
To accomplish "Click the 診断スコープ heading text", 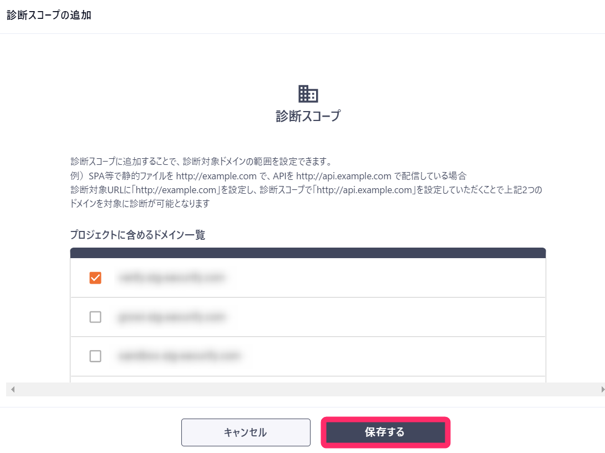I will (x=308, y=116).
